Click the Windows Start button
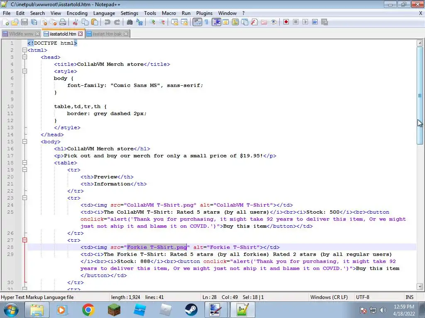The image size is (425, 318). tap(11, 310)
